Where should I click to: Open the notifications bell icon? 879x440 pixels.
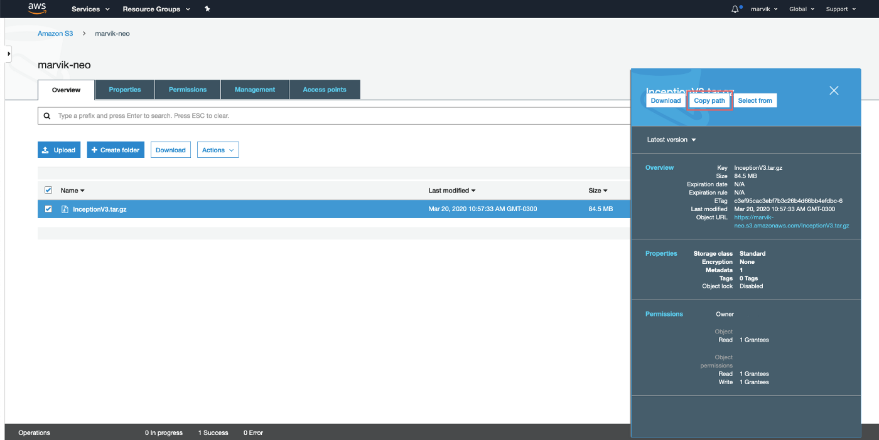(x=735, y=9)
